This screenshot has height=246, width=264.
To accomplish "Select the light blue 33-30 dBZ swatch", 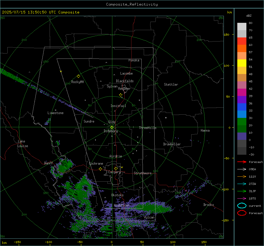I will (x=242, y=114).
